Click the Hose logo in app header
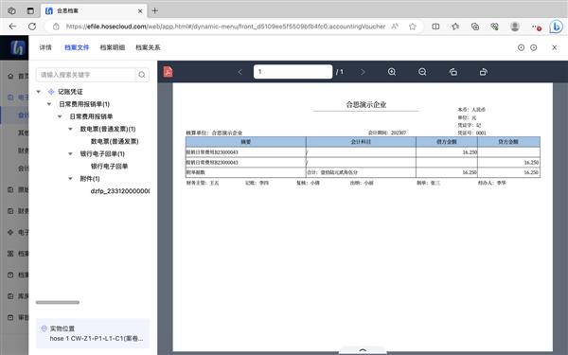The width and height of the screenshot is (568, 355). [x=17, y=47]
